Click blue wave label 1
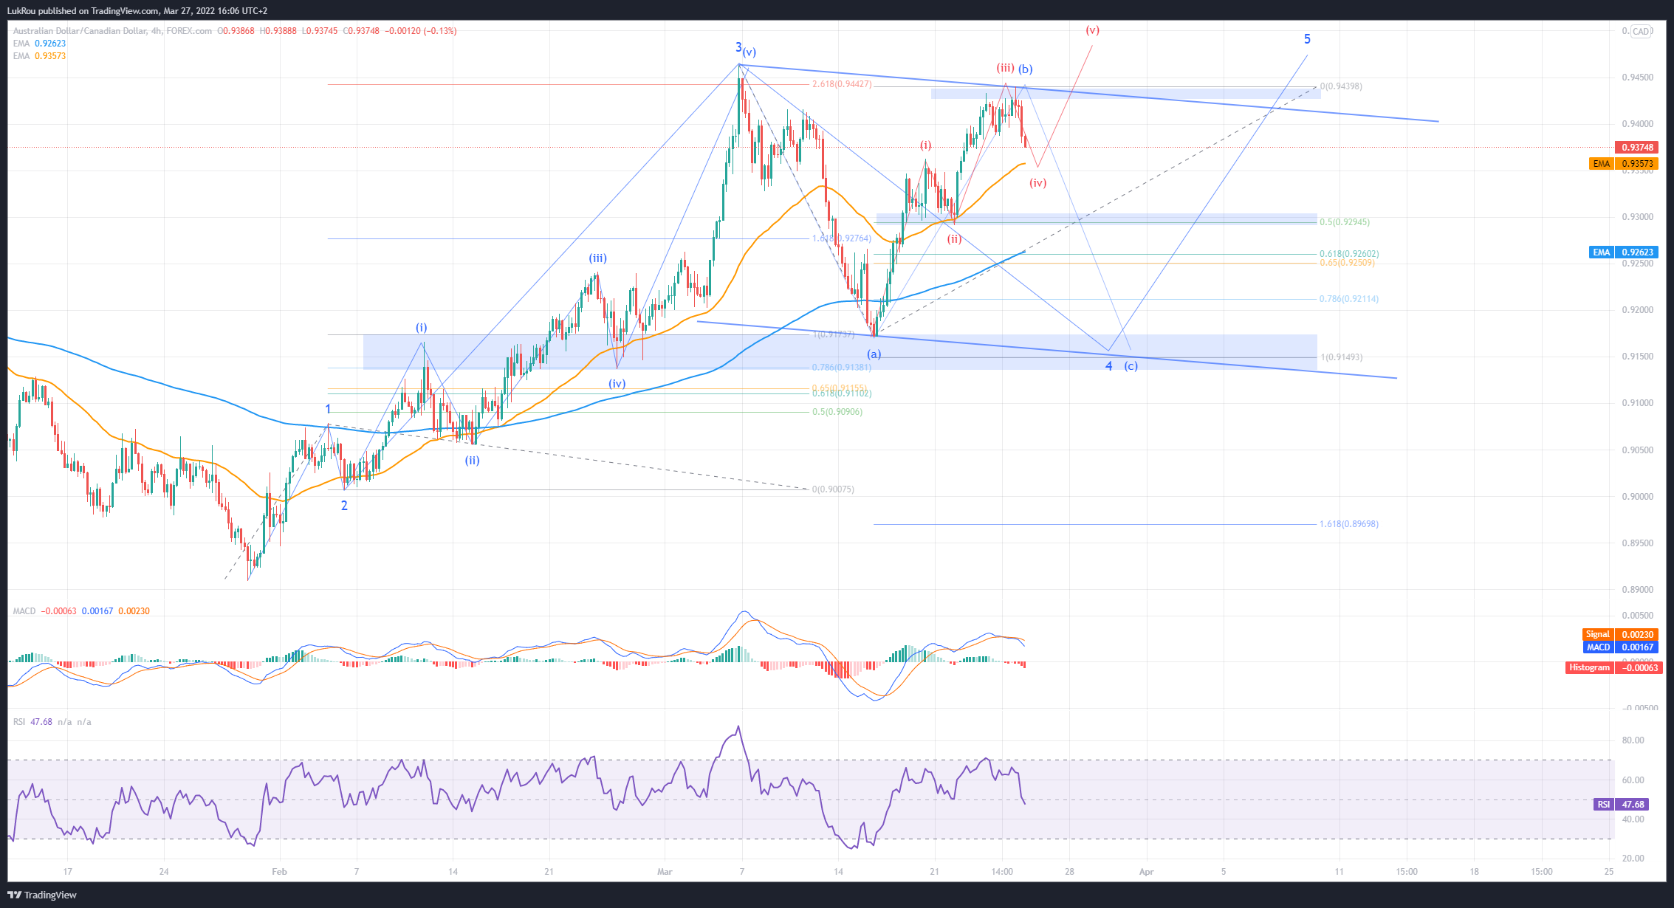The width and height of the screenshot is (1674, 908). point(328,409)
